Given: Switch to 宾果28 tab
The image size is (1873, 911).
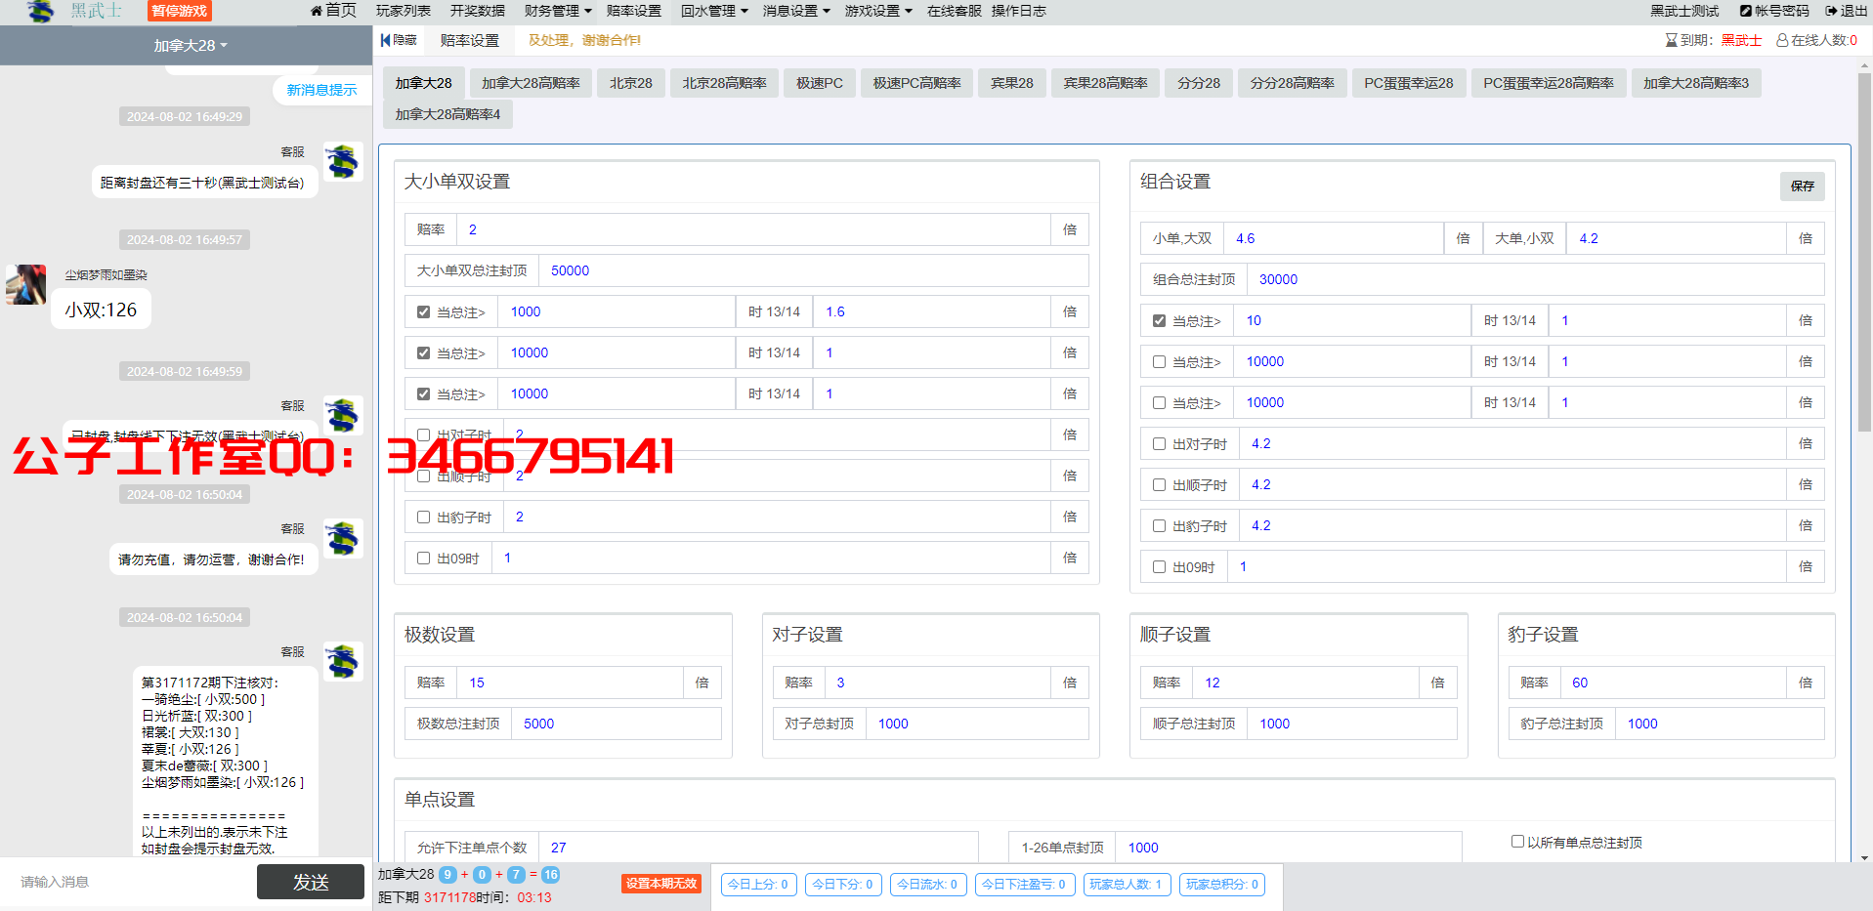Looking at the screenshot, I should pyautogui.click(x=1012, y=83).
